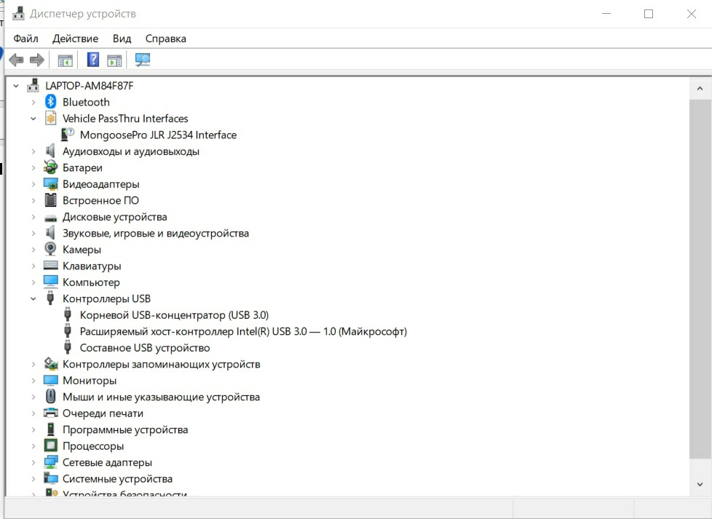The width and height of the screenshot is (712, 519).
Task: Expand the Батареи category
Action: click(33, 167)
